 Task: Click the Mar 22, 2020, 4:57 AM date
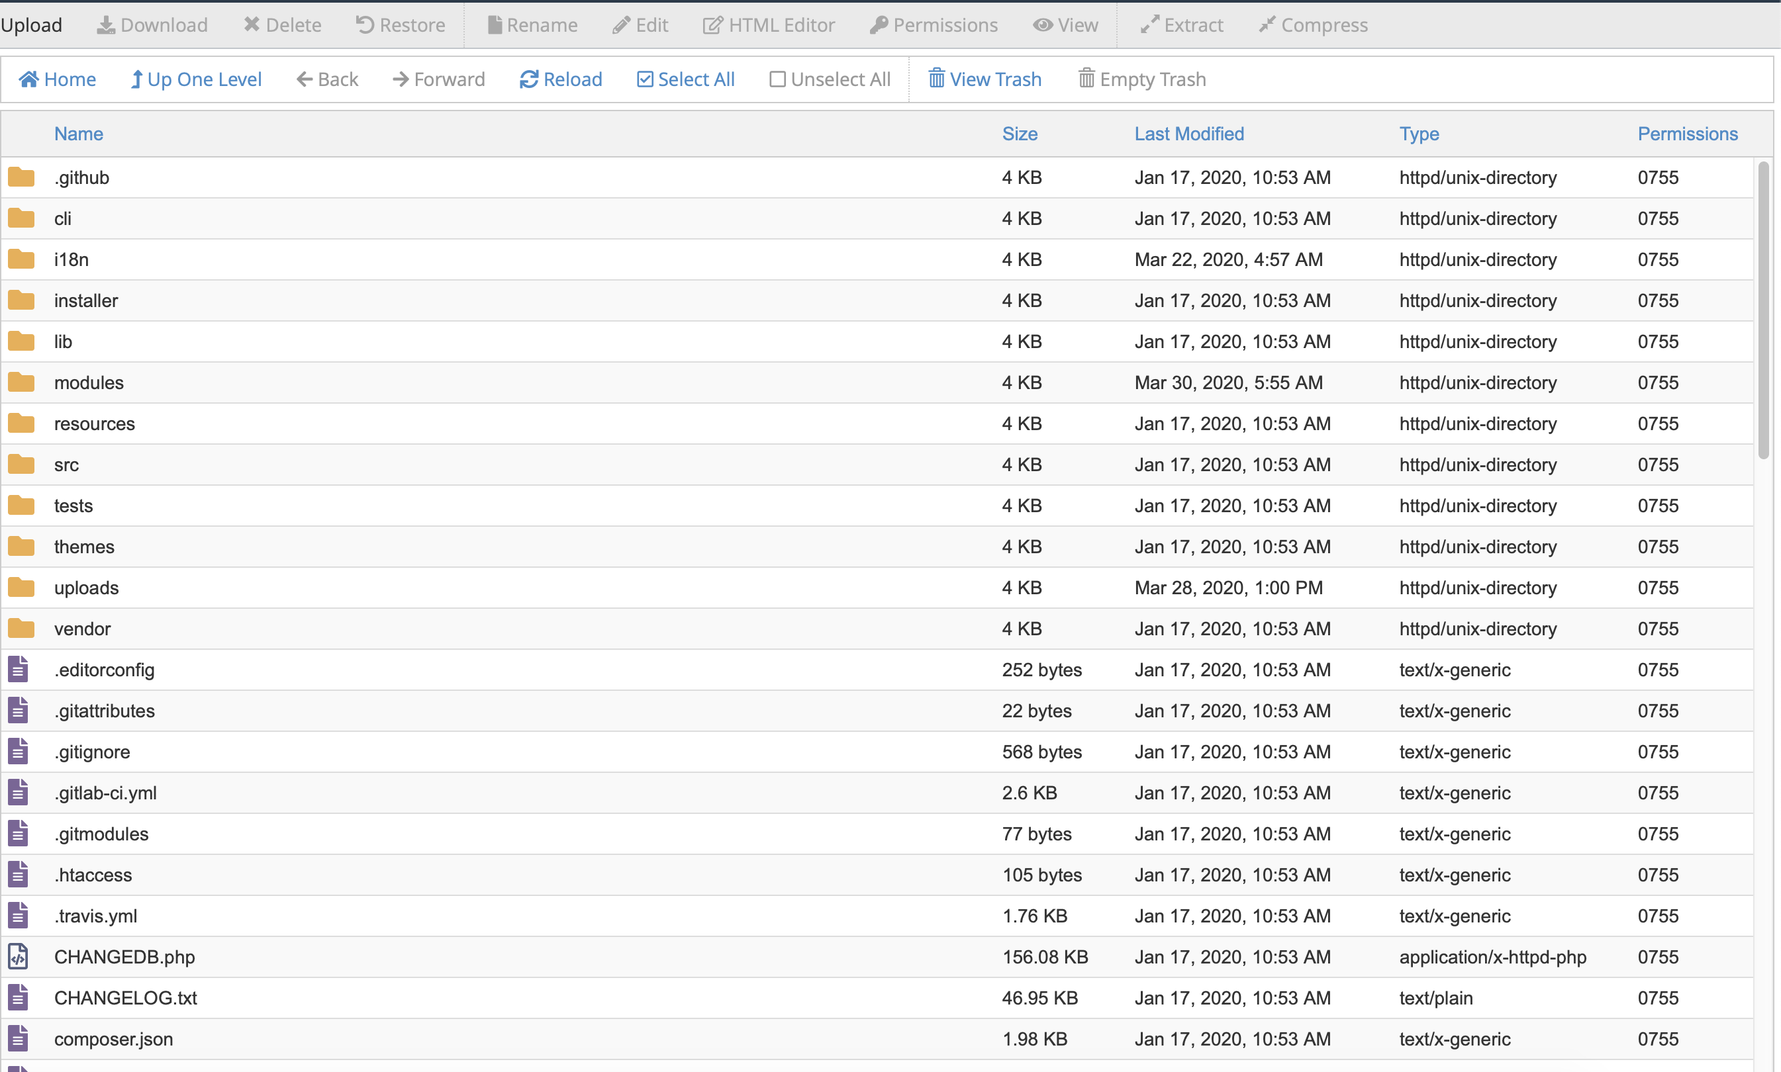tap(1228, 259)
